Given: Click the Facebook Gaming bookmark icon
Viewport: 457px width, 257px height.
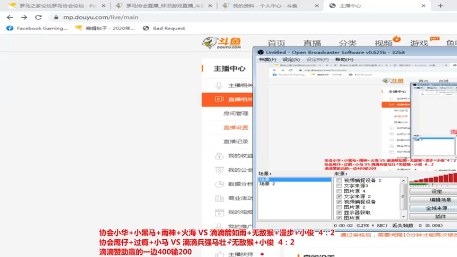Looking at the screenshot, I should (10, 28).
